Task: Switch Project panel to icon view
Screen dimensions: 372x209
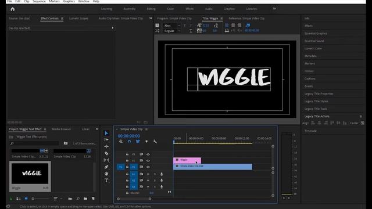Action: [x=26, y=199]
